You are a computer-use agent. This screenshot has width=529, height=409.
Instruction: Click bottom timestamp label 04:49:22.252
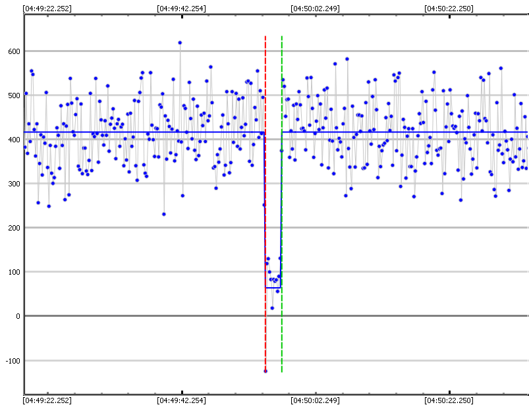coord(47,400)
